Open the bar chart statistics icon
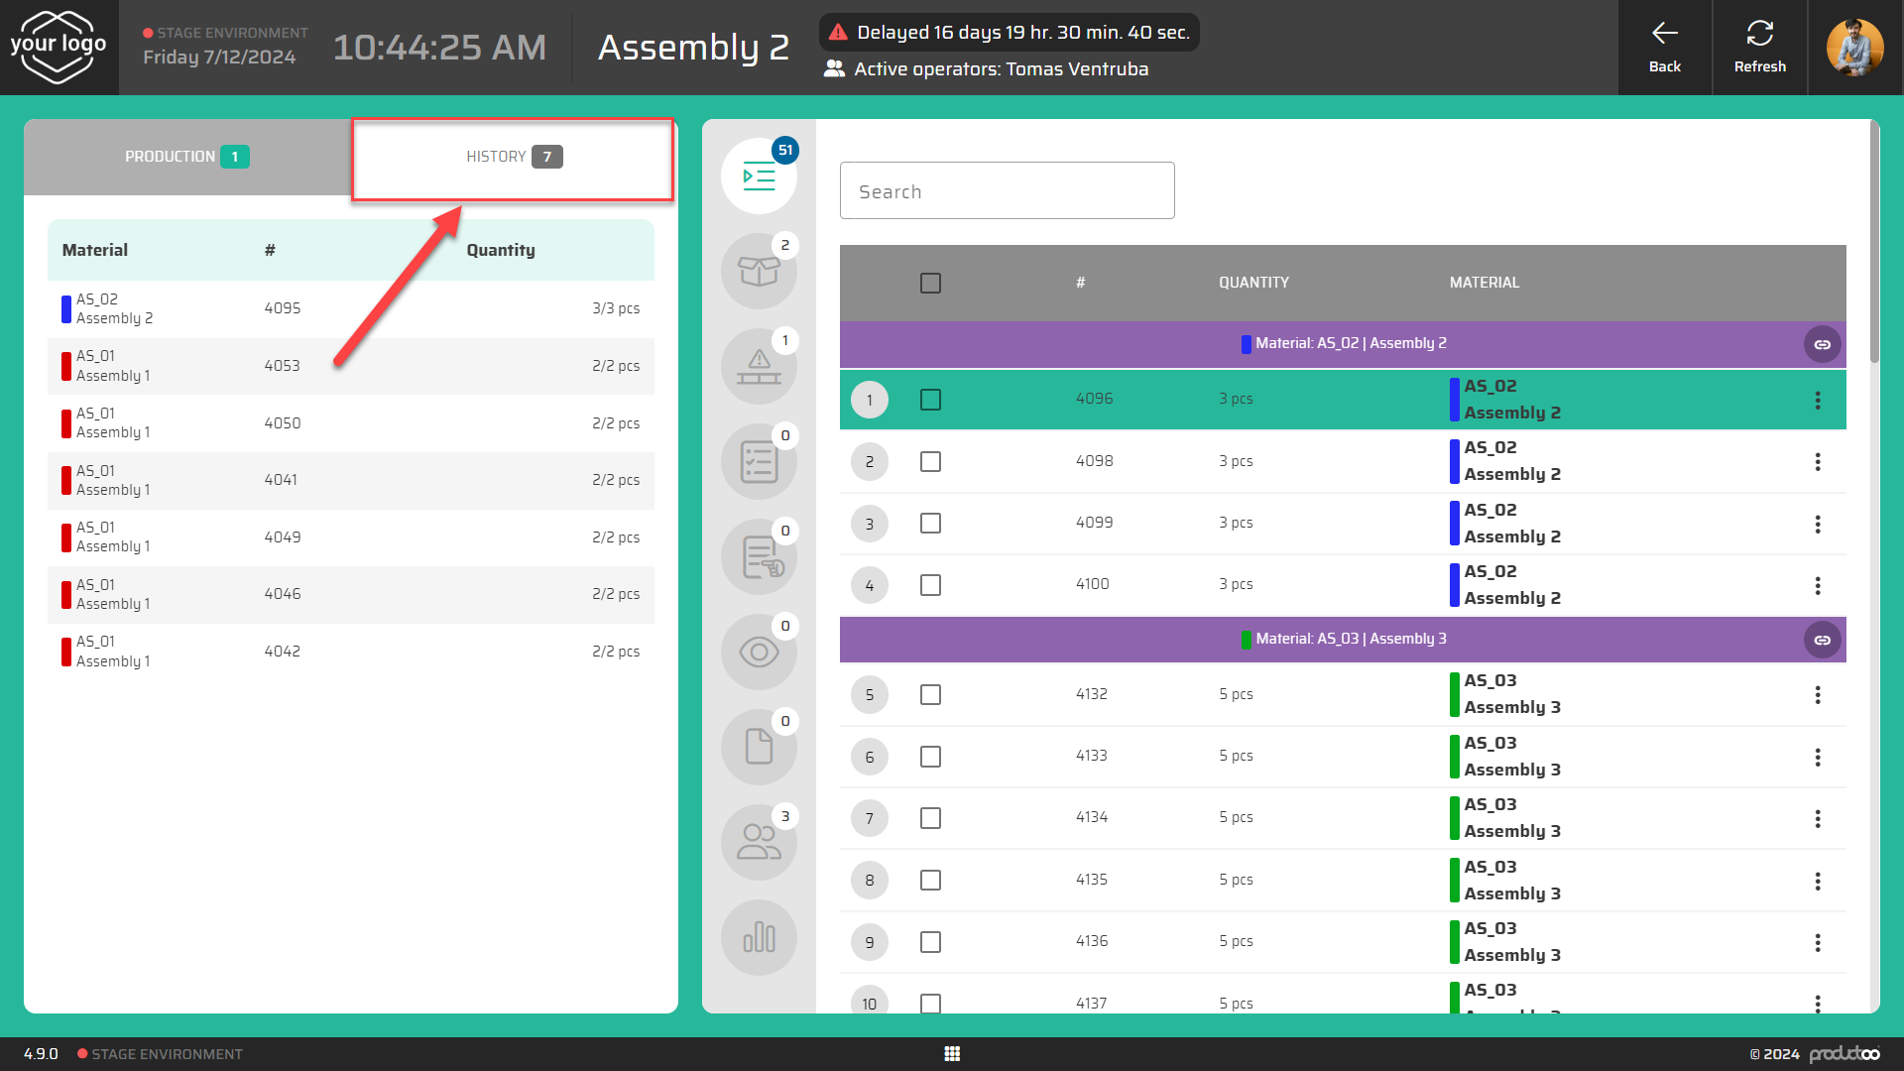Image resolution: width=1904 pixels, height=1071 pixels. pyautogui.click(x=759, y=937)
